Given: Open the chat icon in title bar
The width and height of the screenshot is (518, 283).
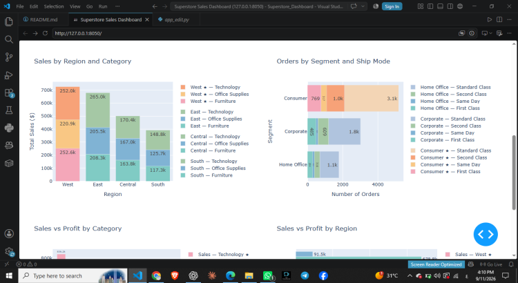Looking at the screenshot, I should (354, 6).
